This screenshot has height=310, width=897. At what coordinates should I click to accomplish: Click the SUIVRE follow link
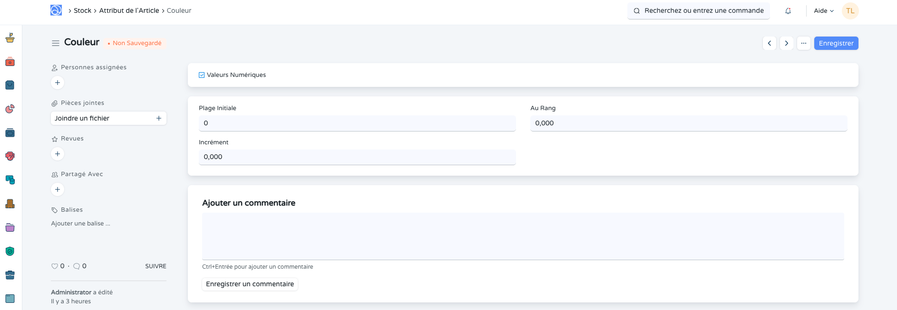[156, 266]
